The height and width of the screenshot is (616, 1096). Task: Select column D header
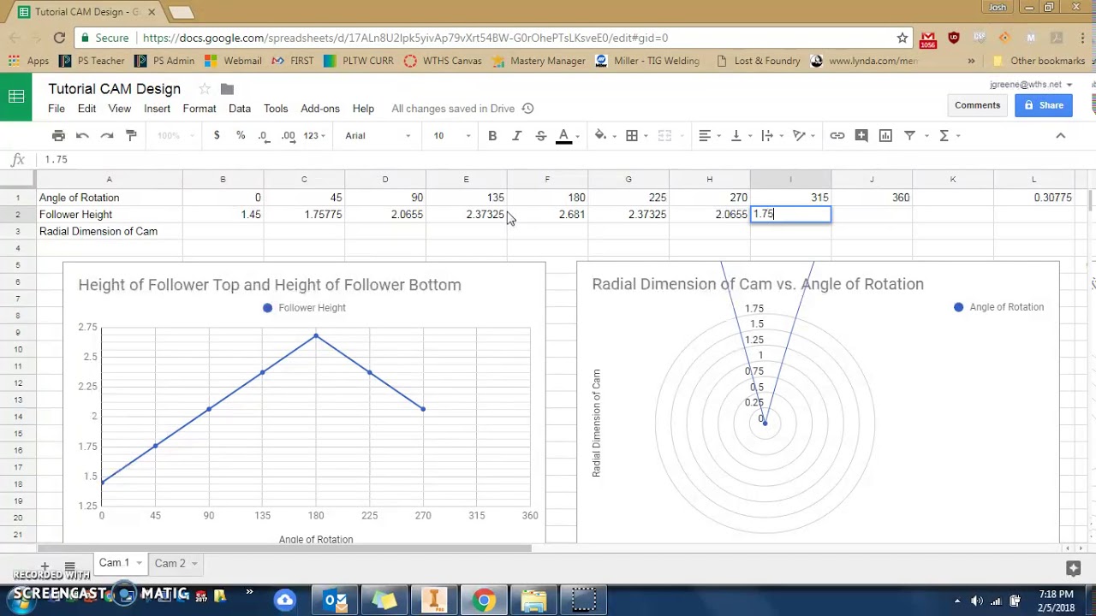[385, 179]
